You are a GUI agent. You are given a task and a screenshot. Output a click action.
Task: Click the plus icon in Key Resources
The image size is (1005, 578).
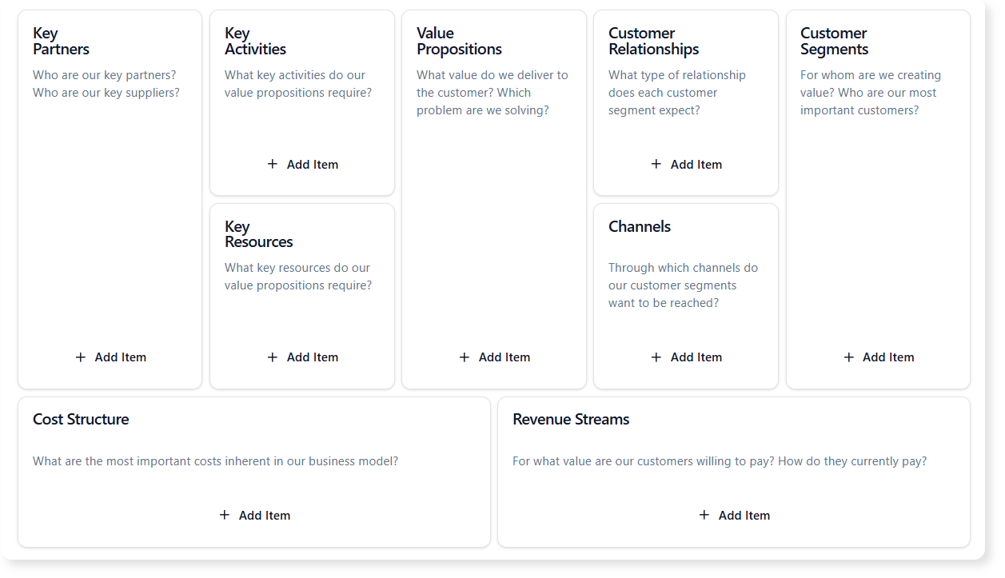[x=272, y=357]
